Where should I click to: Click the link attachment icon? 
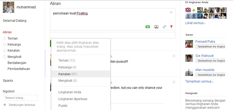[x=164, y=26]
